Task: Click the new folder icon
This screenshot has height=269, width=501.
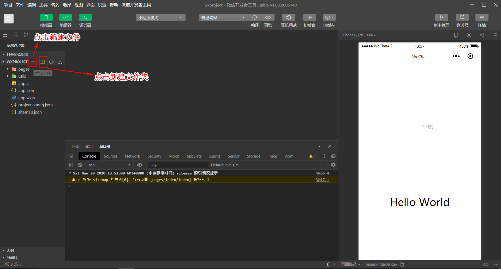Action: [x=43, y=62]
